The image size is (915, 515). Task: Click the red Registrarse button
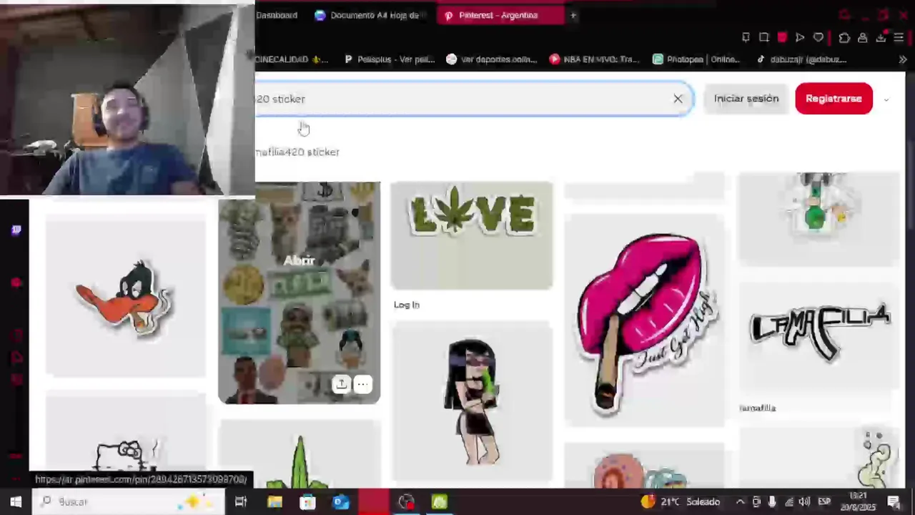coord(834,99)
